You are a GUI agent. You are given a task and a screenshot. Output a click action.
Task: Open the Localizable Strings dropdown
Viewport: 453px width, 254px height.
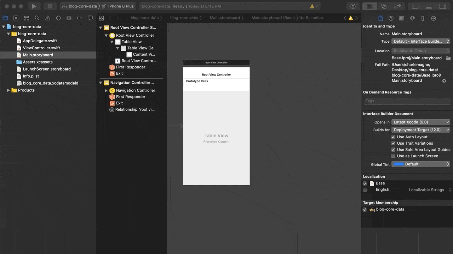pos(430,190)
